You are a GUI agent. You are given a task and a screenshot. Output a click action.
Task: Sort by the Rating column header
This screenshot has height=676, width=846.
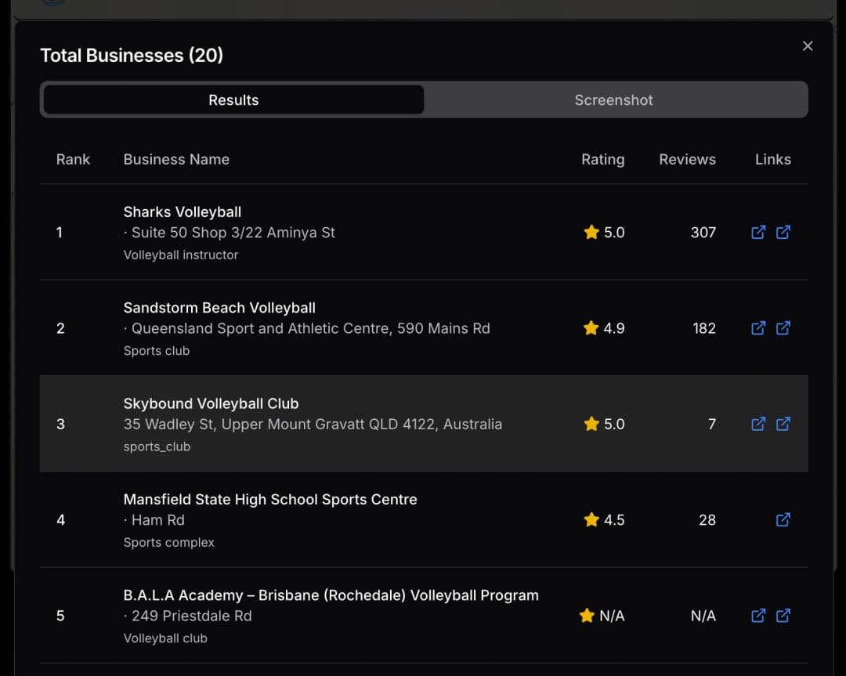(603, 159)
